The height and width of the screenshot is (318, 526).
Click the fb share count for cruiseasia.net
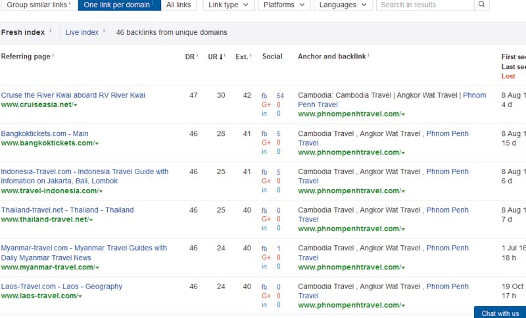280,96
